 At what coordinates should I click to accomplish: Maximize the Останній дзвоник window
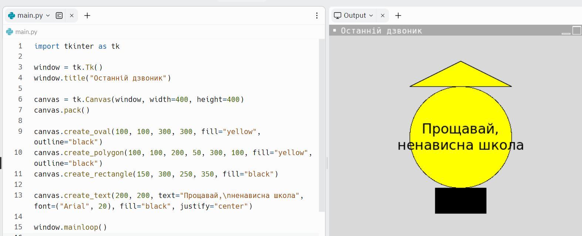(x=576, y=30)
